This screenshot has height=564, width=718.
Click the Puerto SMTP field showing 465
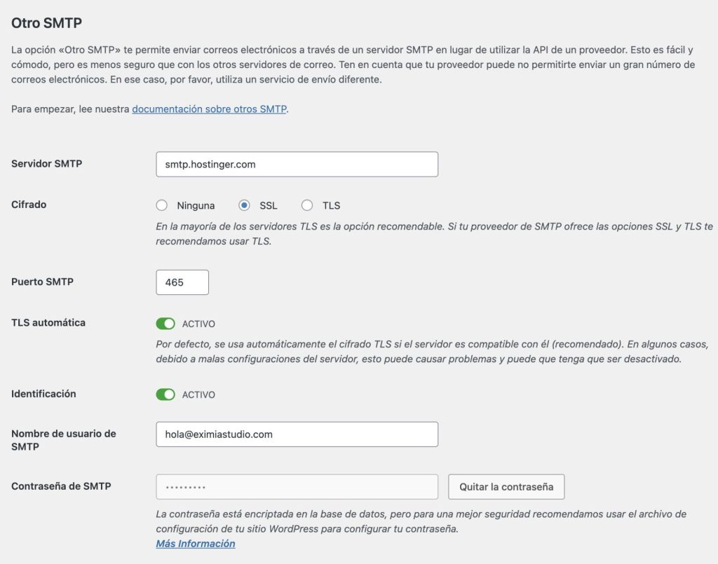pyautogui.click(x=182, y=282)
